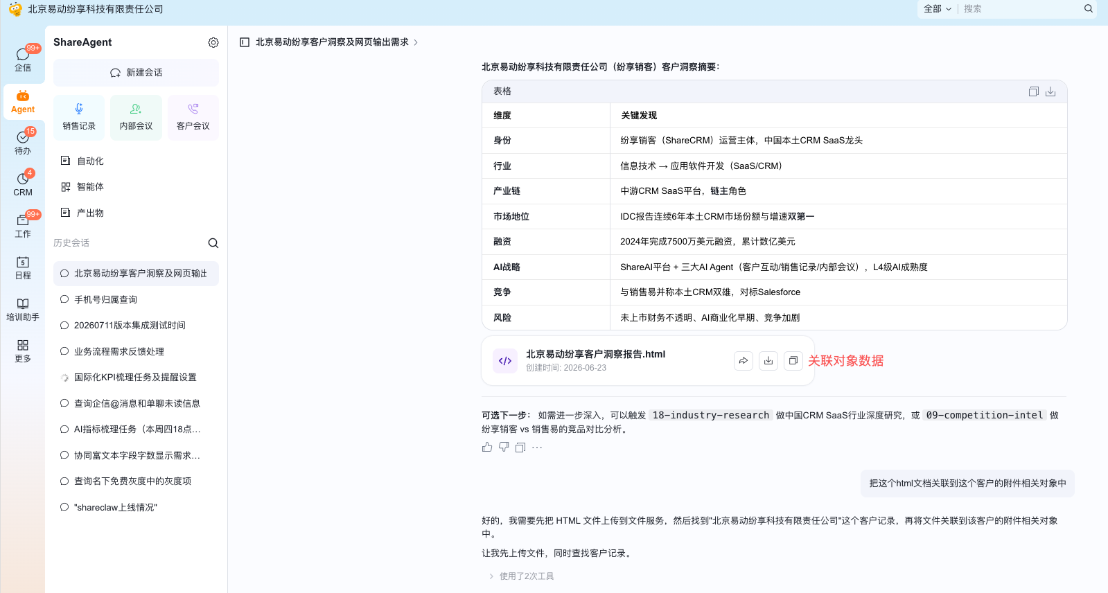Copy the html report file

coord(793,361)
